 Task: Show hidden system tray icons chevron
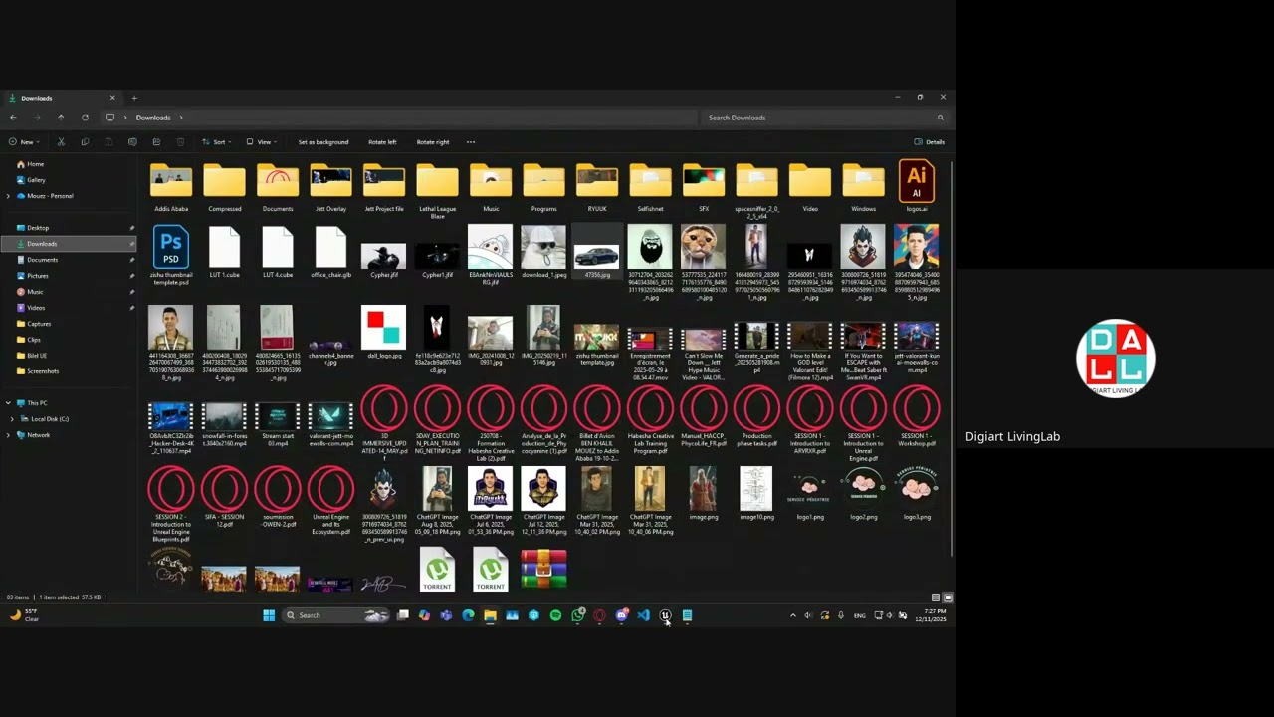point(793,615)
